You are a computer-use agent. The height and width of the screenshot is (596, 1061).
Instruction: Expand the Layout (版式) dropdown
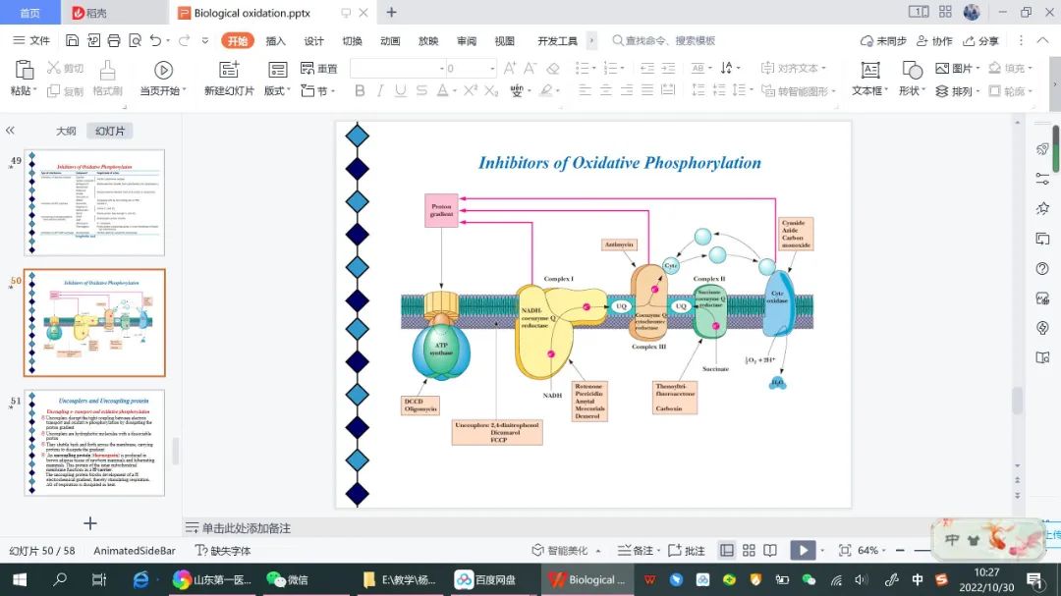tap(277, 91)
